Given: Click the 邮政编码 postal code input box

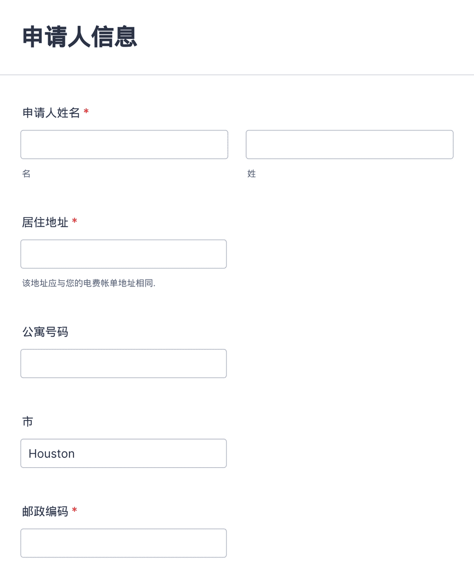Looking at the screenshot, I should point(123,543).
